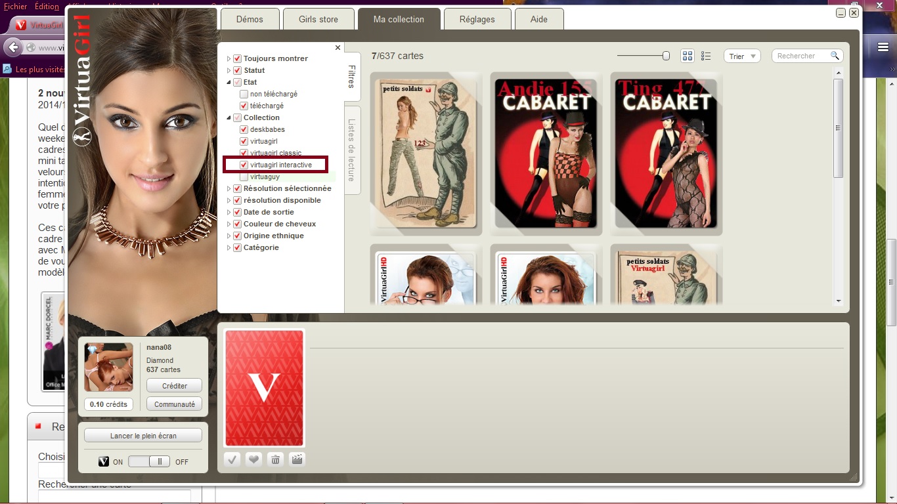Open the Réglages tab
The image size is (897, 504).
pos(477,19)
